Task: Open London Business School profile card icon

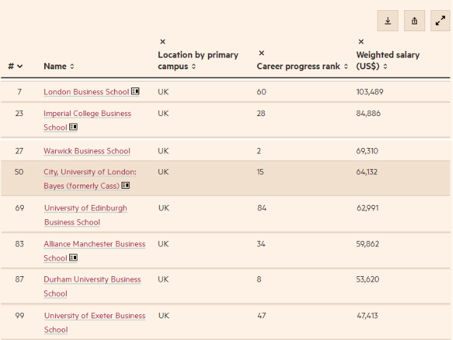Action: point(136,92)
